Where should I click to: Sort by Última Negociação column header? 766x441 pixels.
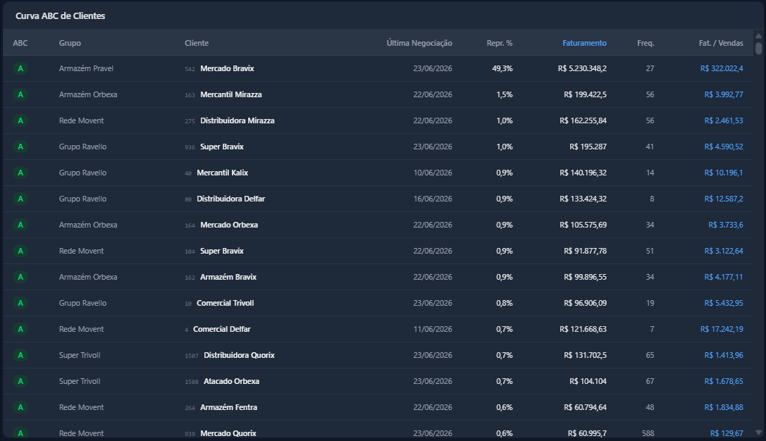pos(419,43)
